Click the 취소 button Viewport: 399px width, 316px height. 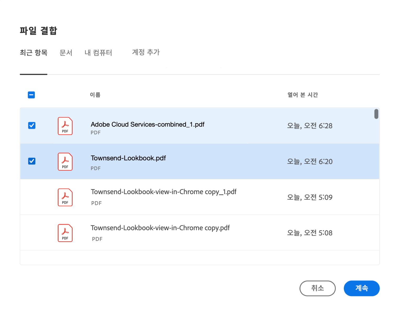pos(317,288)
